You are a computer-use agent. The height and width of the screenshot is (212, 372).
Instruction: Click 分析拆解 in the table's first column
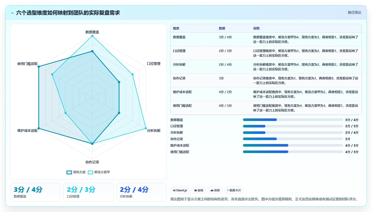(179, 65)
